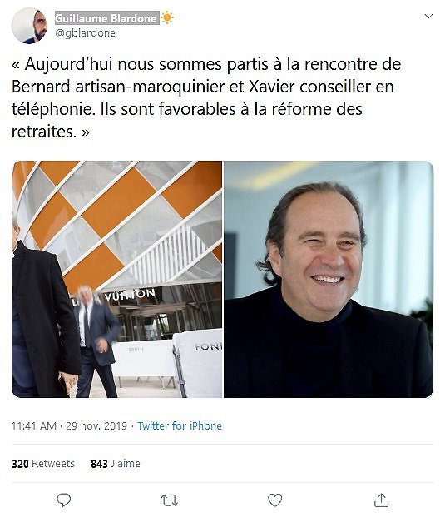Open the right photo of smiling man
Image resolution: width=445 pixels, height=517 pixels.
329,279
